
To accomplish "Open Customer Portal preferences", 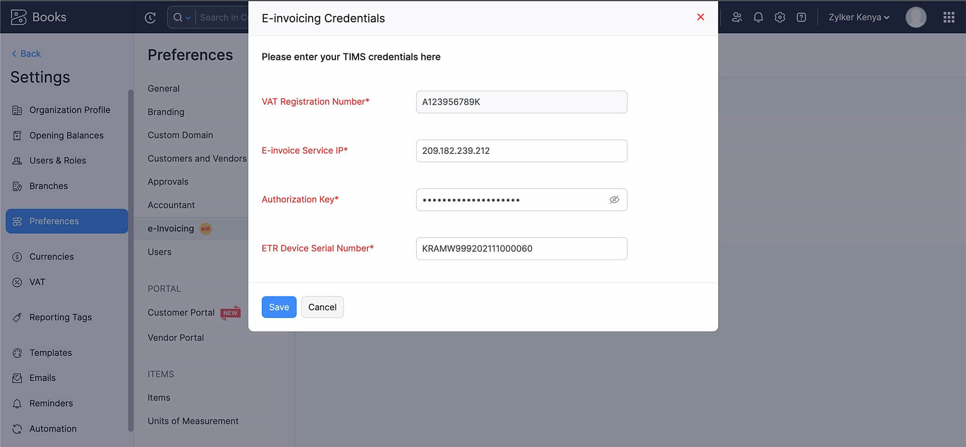I will pos(181,312).
